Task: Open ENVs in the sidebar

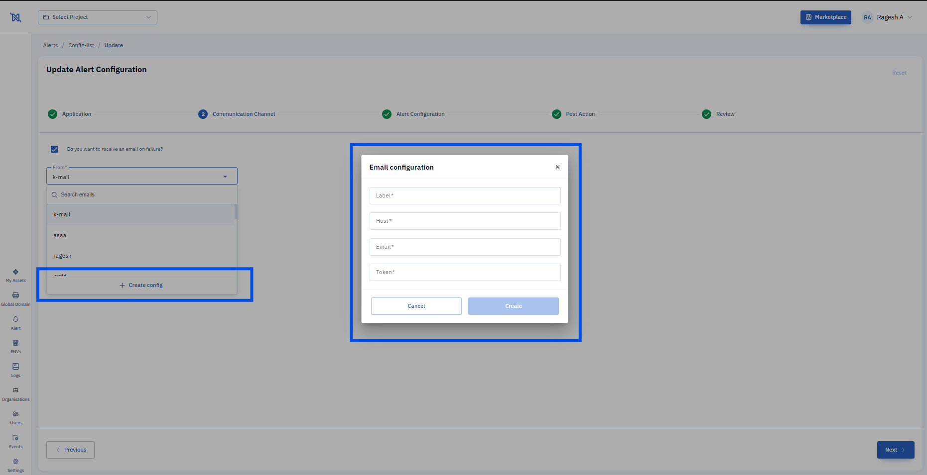Action: coord(15,347)
